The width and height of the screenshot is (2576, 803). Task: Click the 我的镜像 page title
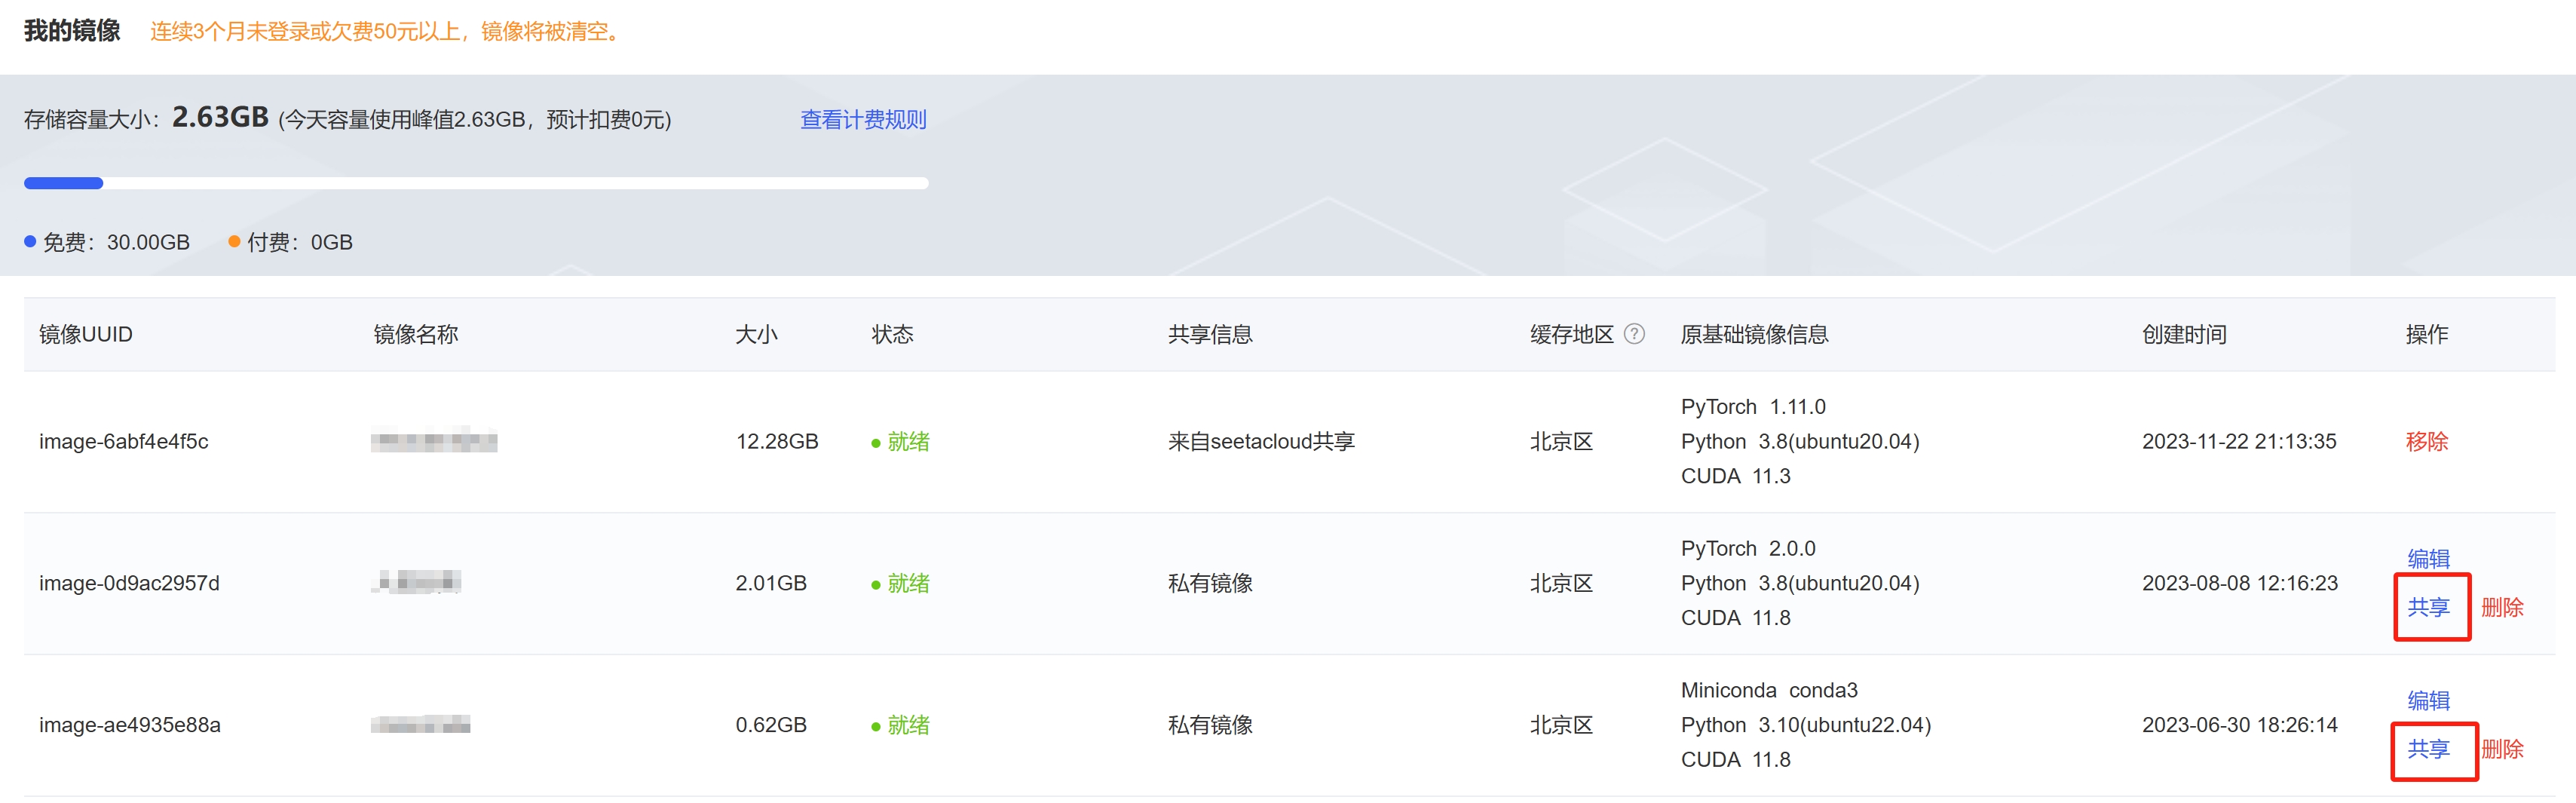pos(72,31)
